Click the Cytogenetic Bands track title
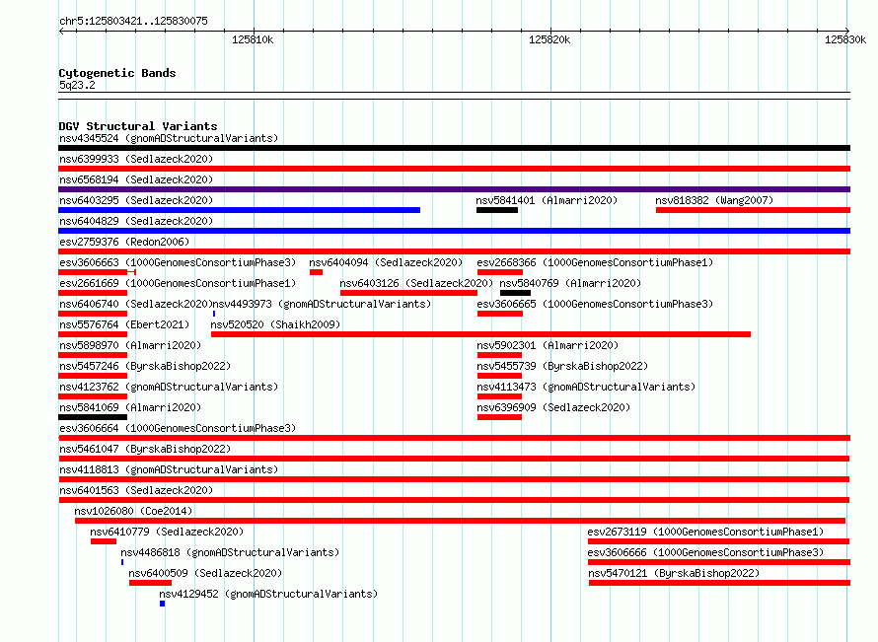This screenshot has height=642, width=878. tap(117, 73)
